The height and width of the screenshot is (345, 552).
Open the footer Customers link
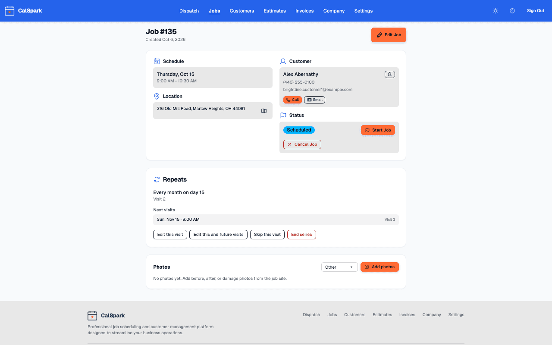(354, 315)
